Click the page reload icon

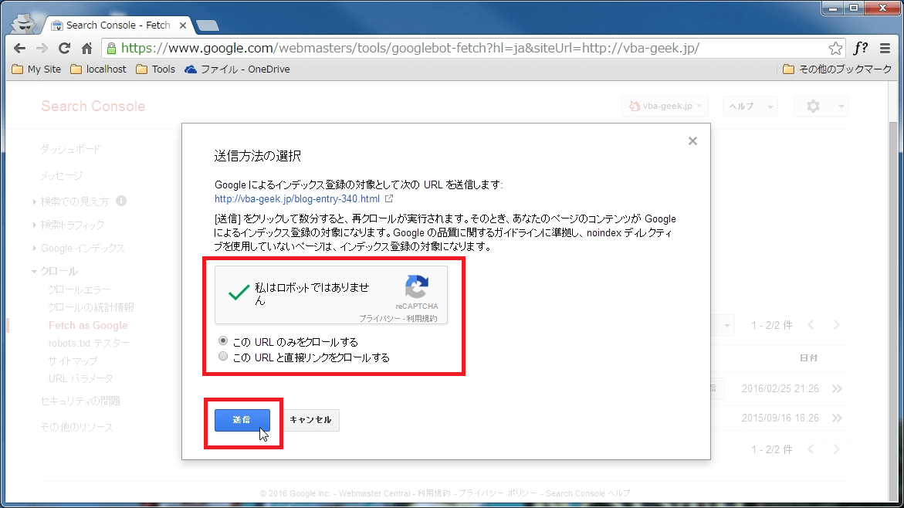pyautogui.click(x=64, y=47)
